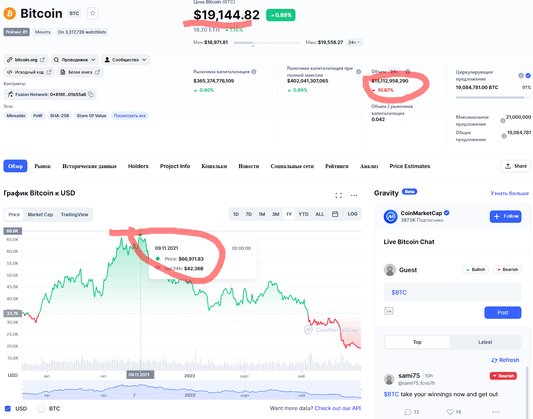Image resolution: width=533 pixels, height=419 pixels.
Task: Open the Узнать больше link
Action: (x=509, y=193)
